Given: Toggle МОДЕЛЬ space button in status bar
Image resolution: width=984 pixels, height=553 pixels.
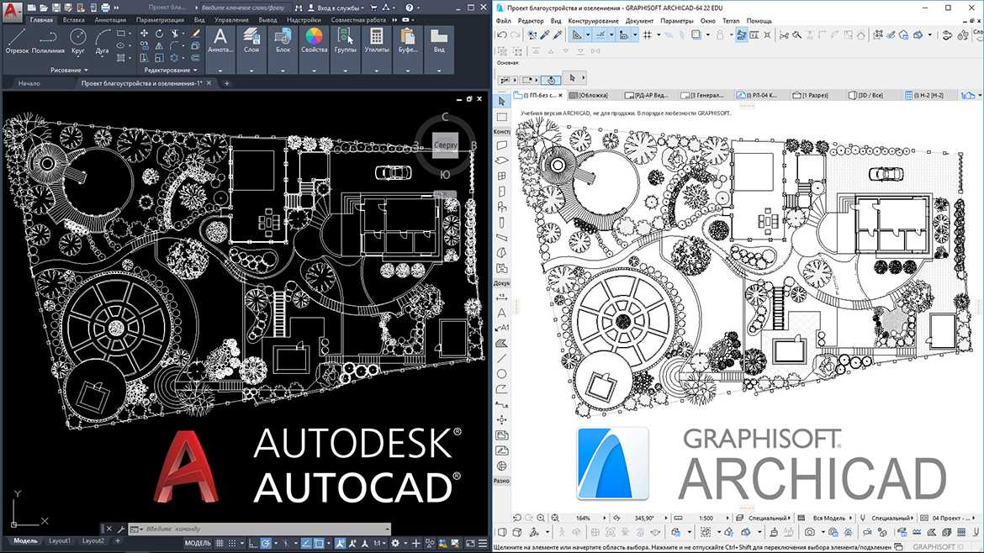Looking at the screenshot, I should point(198,543).
